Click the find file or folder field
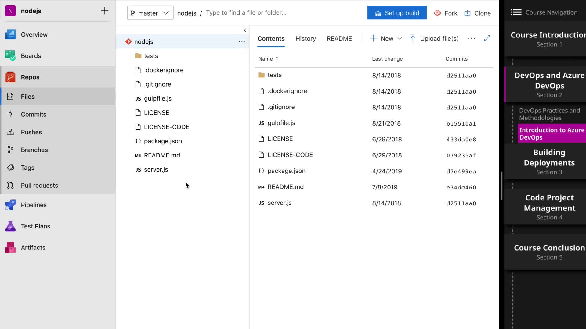The height and width of the screenshot is (329, 586). [x=246, y=13]
